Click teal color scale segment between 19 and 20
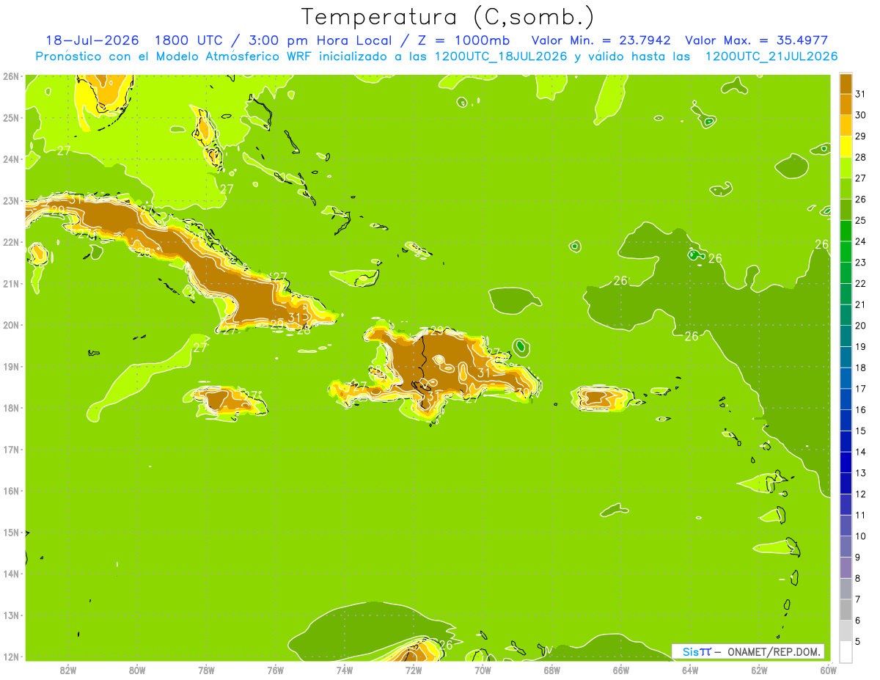880x680 pixels. click(x=846, y=335)
